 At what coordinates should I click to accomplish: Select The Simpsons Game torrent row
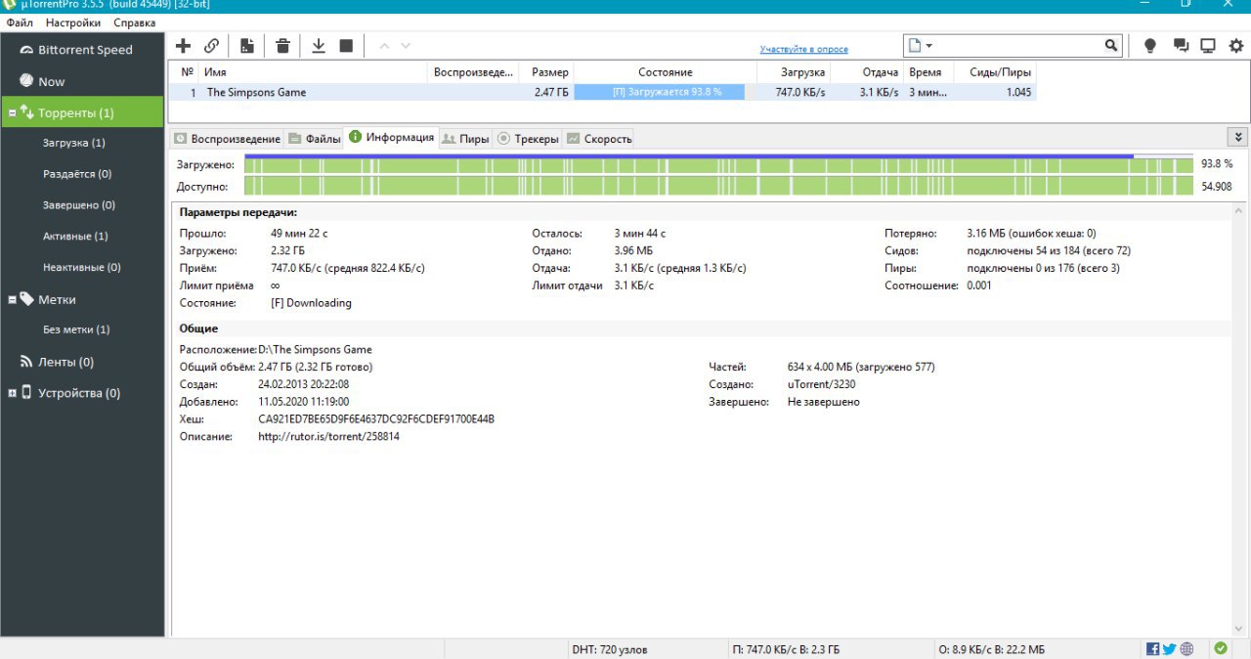coord(603,92)
